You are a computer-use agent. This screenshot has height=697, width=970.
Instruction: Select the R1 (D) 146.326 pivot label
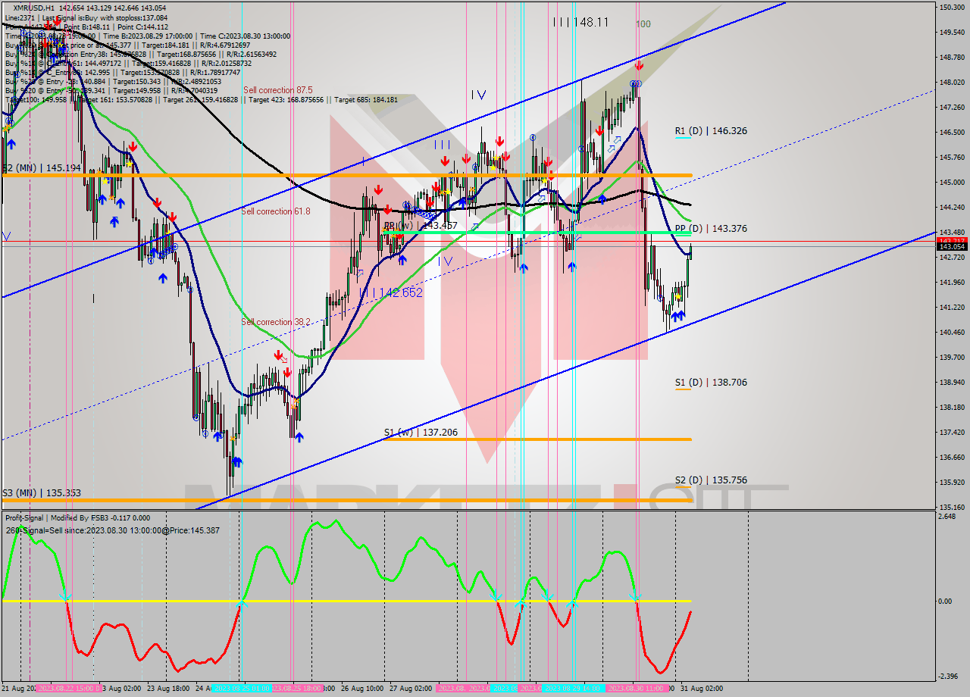click(x=711, y=131)
